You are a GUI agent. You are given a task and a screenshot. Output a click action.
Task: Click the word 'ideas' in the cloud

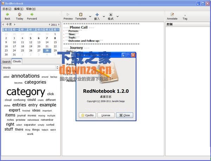(36, 111)
